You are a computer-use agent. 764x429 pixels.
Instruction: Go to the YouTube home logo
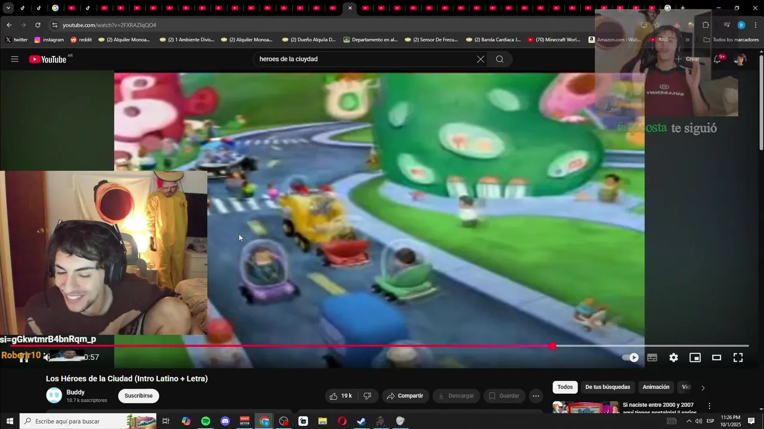[x=48, y=59]
